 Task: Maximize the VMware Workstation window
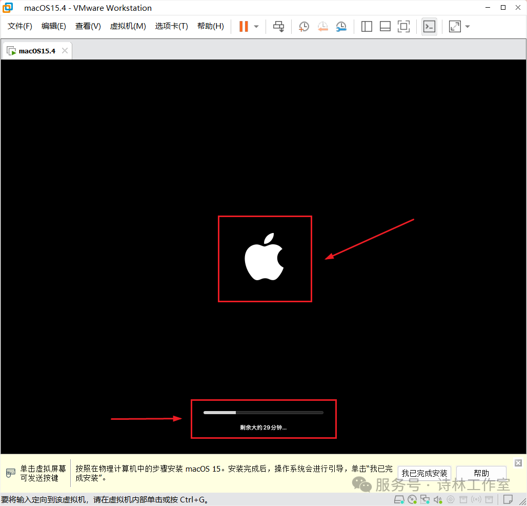503,7
